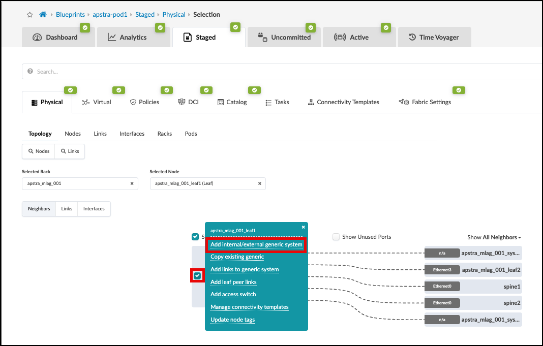Toggle the leaf node selection checkbox
543x346 pixels.
pos(197,275)
